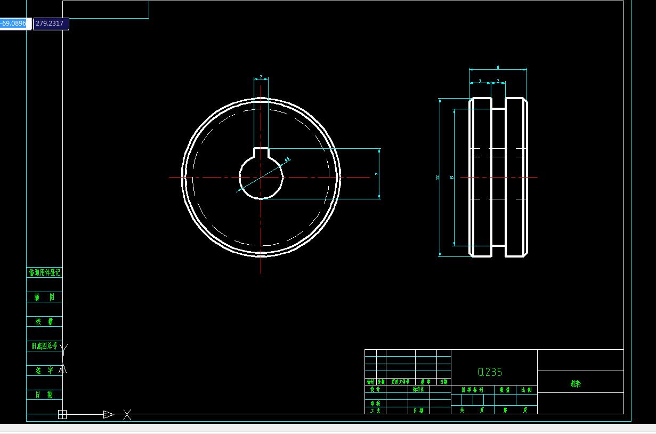
Task: Select keyway width dimension above circular view
Action: tap(261, 77)
